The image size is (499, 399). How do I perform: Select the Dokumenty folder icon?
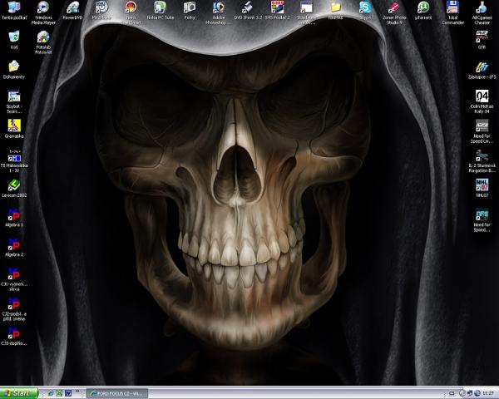[x=14, y=66]
